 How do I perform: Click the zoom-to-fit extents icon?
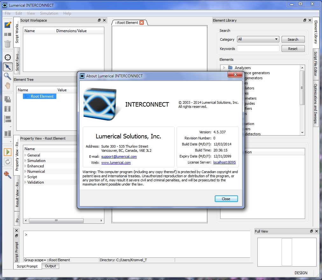[x=8, y=175]
